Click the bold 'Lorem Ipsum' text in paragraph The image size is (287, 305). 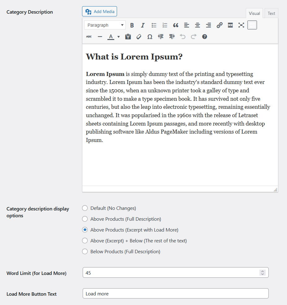point(105,74)
